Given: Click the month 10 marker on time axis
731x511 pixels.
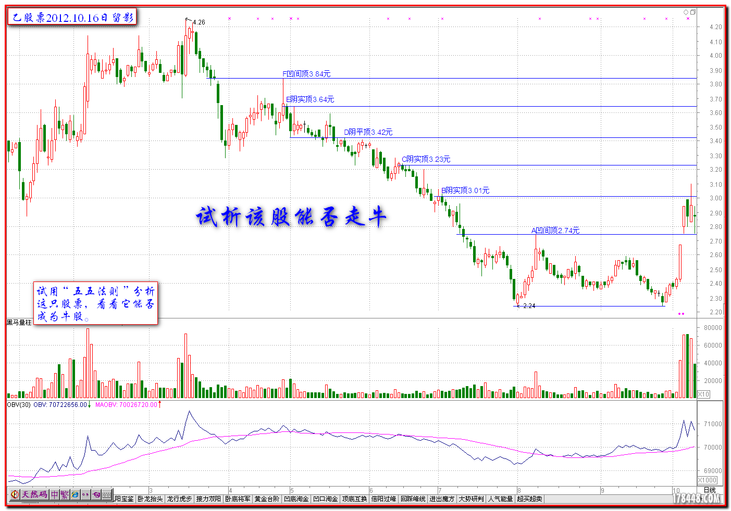Looking at the screenshot, I should point(676,491).
